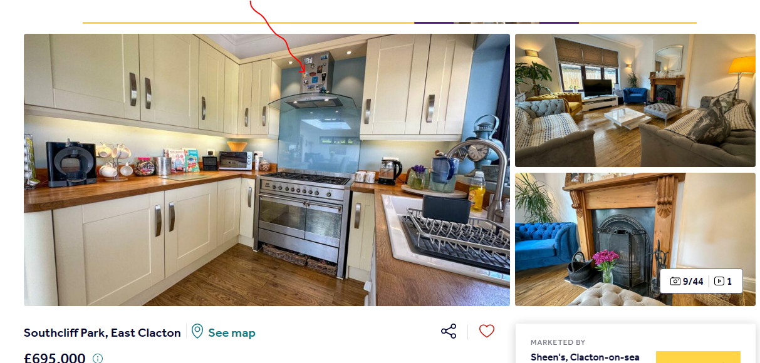Click the £695,000 price

pyautogui.click(x=55, y=358)
